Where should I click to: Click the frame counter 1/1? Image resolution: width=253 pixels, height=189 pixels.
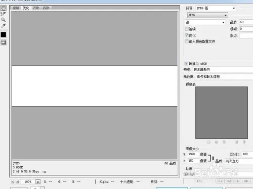199,181
